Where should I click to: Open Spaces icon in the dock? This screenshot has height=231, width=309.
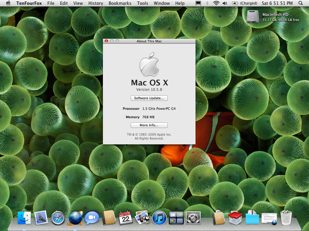click(176, 218)
